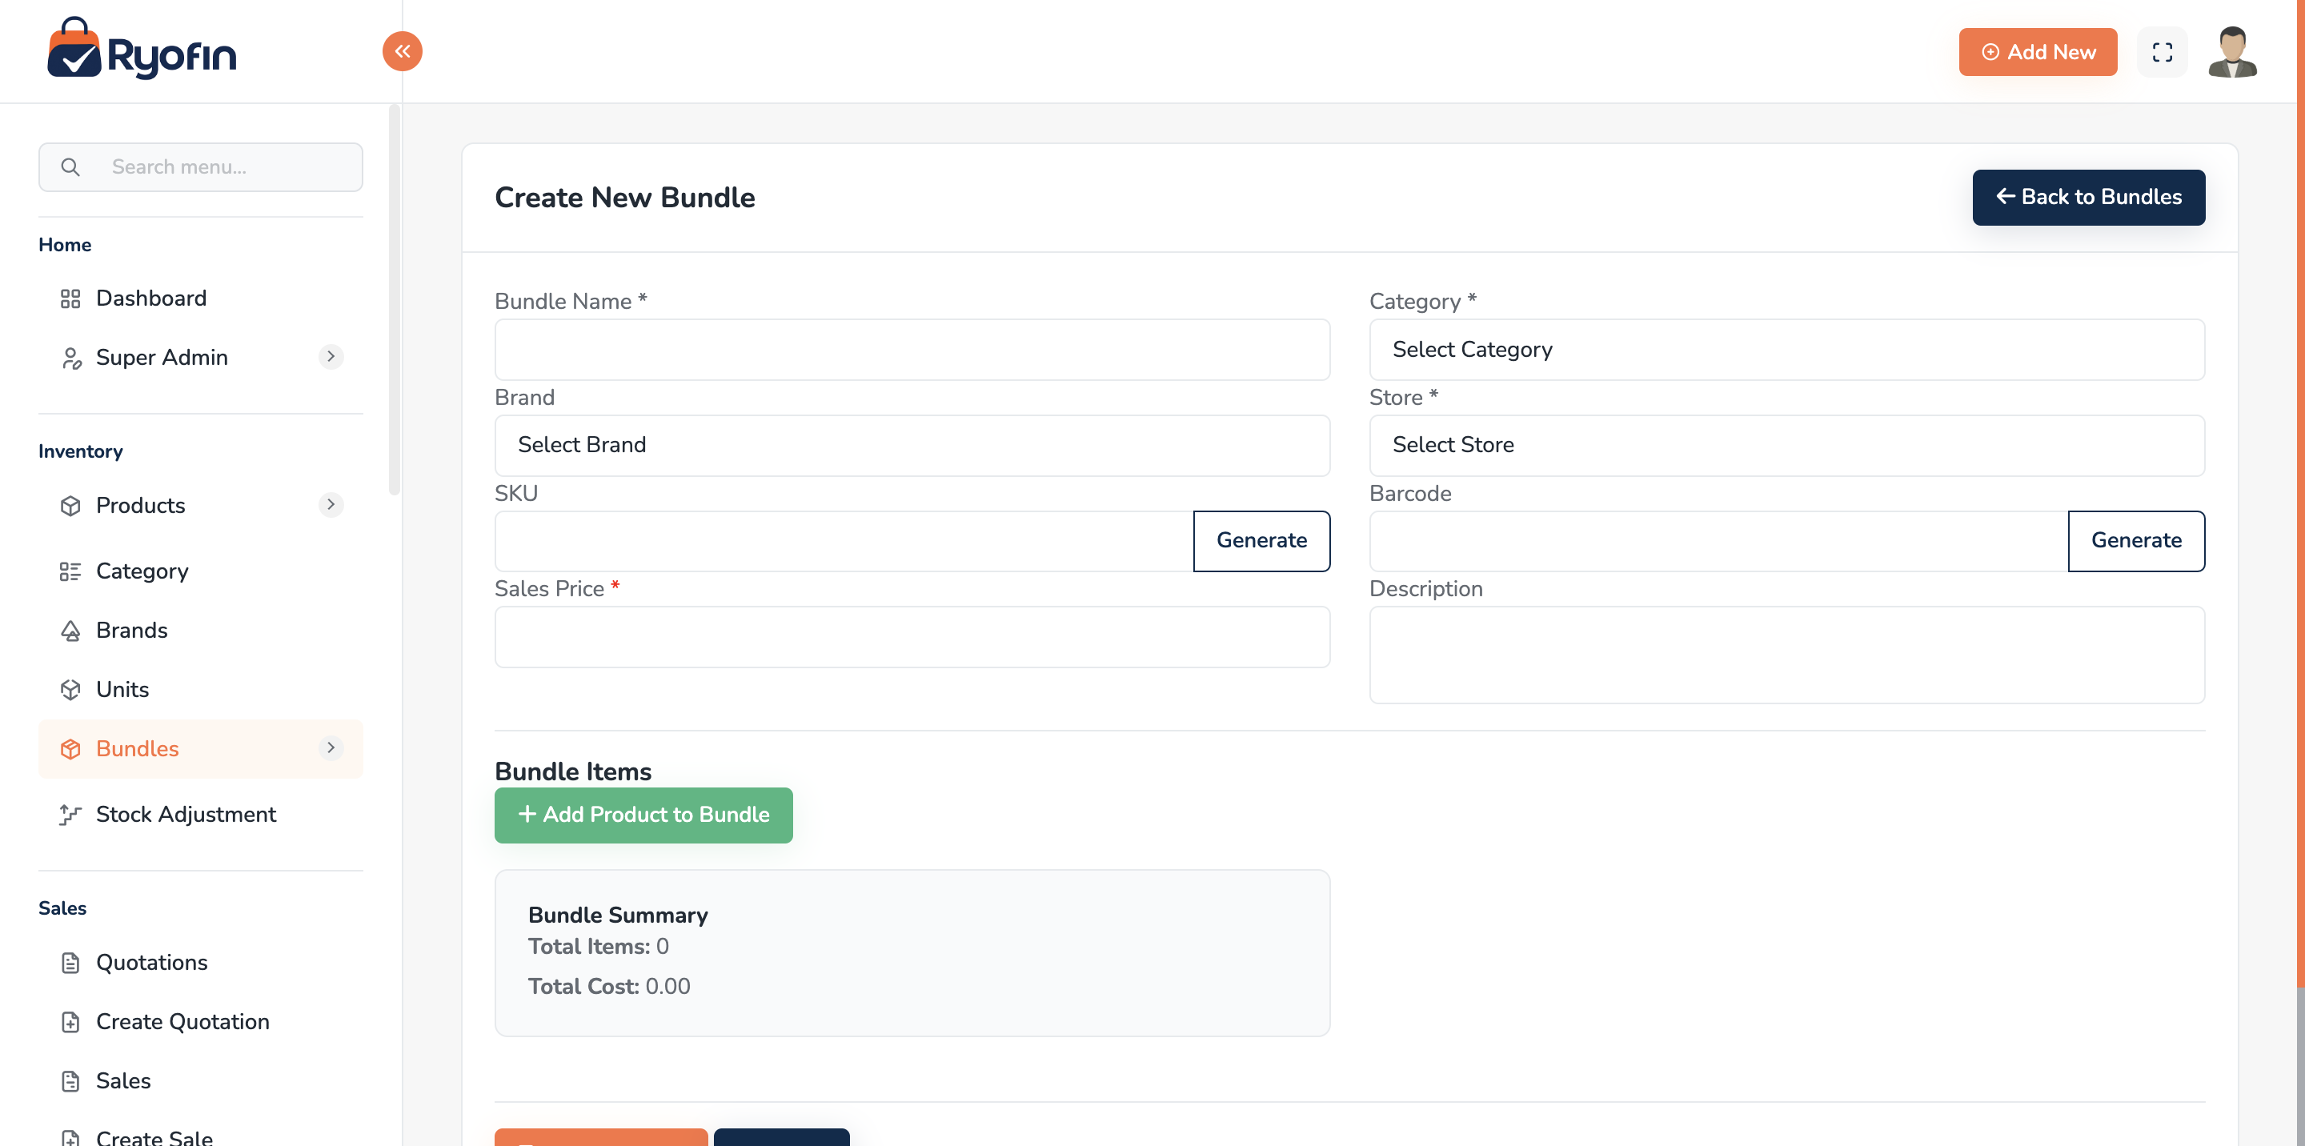Toggle fullscreen mode icon
This screenshot has height=1146, width=2305.
click(2162, 52)
